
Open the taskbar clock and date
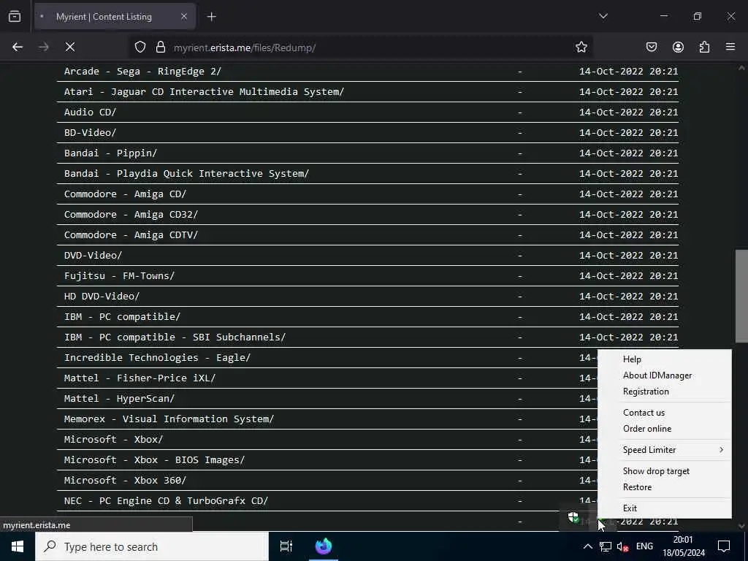tap(684, 546)
